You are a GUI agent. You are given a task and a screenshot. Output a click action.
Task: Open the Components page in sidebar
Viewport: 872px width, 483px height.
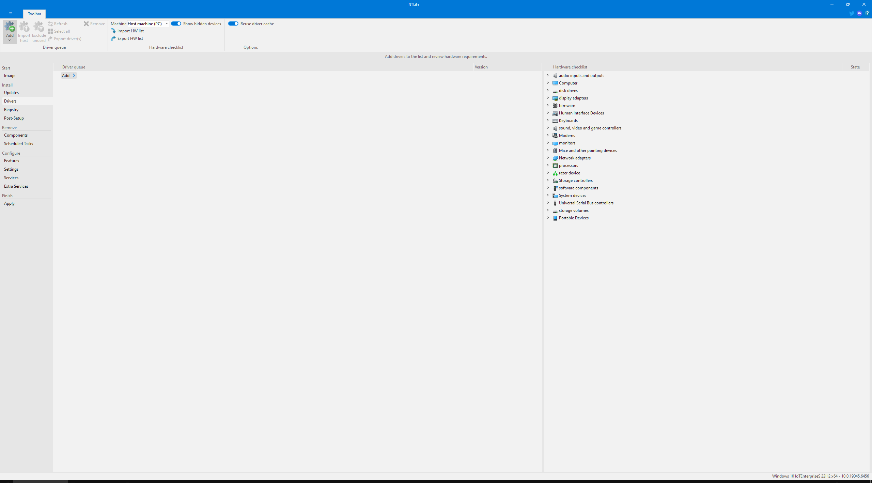16,135
